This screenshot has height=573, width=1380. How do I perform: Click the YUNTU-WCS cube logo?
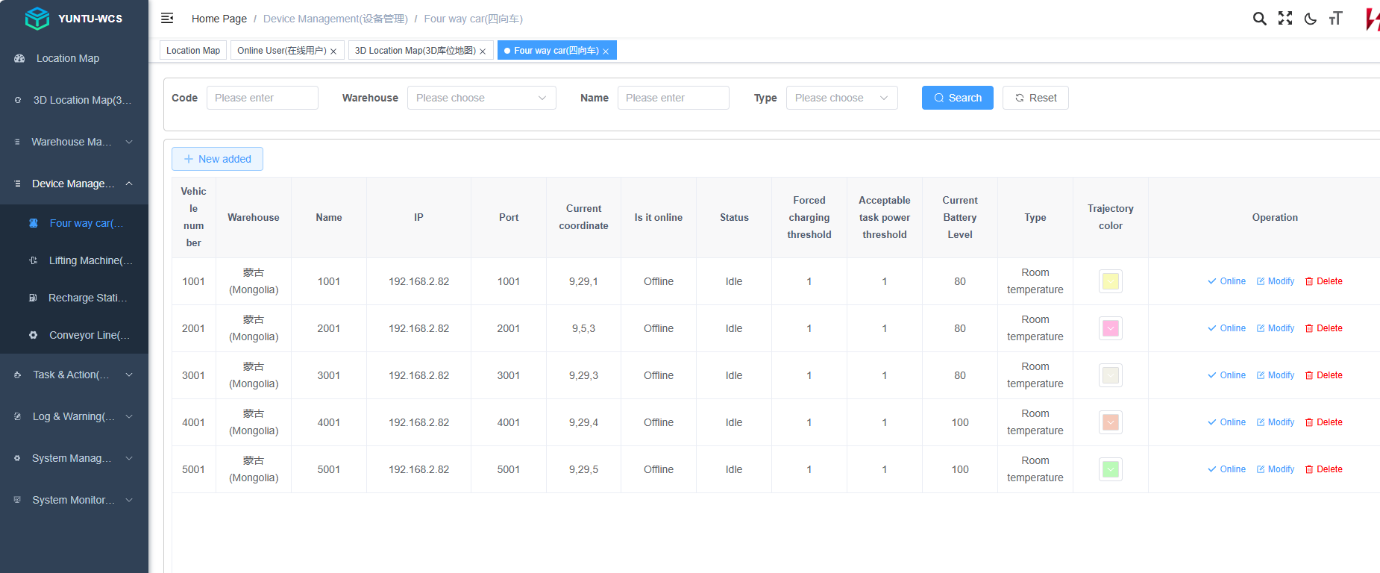(x=37, y=19)
